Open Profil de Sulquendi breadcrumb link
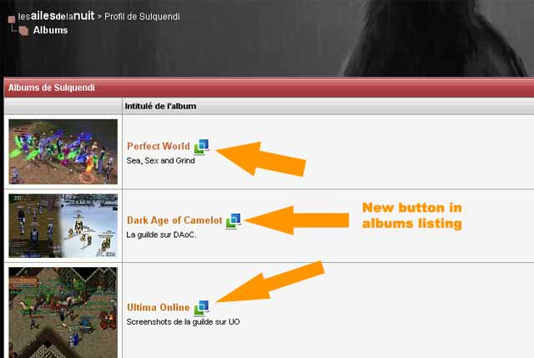Image resolution: width=534 pixels, height=358 pixels. pyautogui.click(x=142, y=17)
